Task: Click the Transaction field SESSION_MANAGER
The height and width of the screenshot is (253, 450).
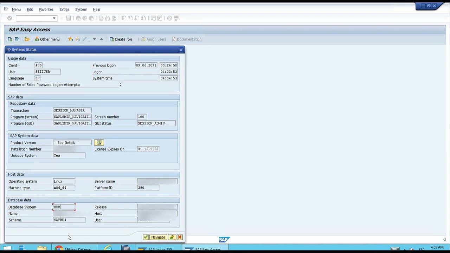Action: [72, 110]
